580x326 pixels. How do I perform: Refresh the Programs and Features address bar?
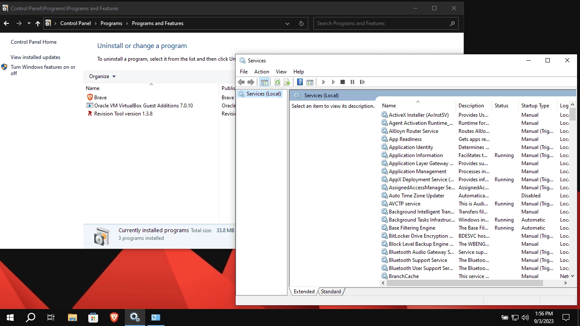click(x=301, y=23)
